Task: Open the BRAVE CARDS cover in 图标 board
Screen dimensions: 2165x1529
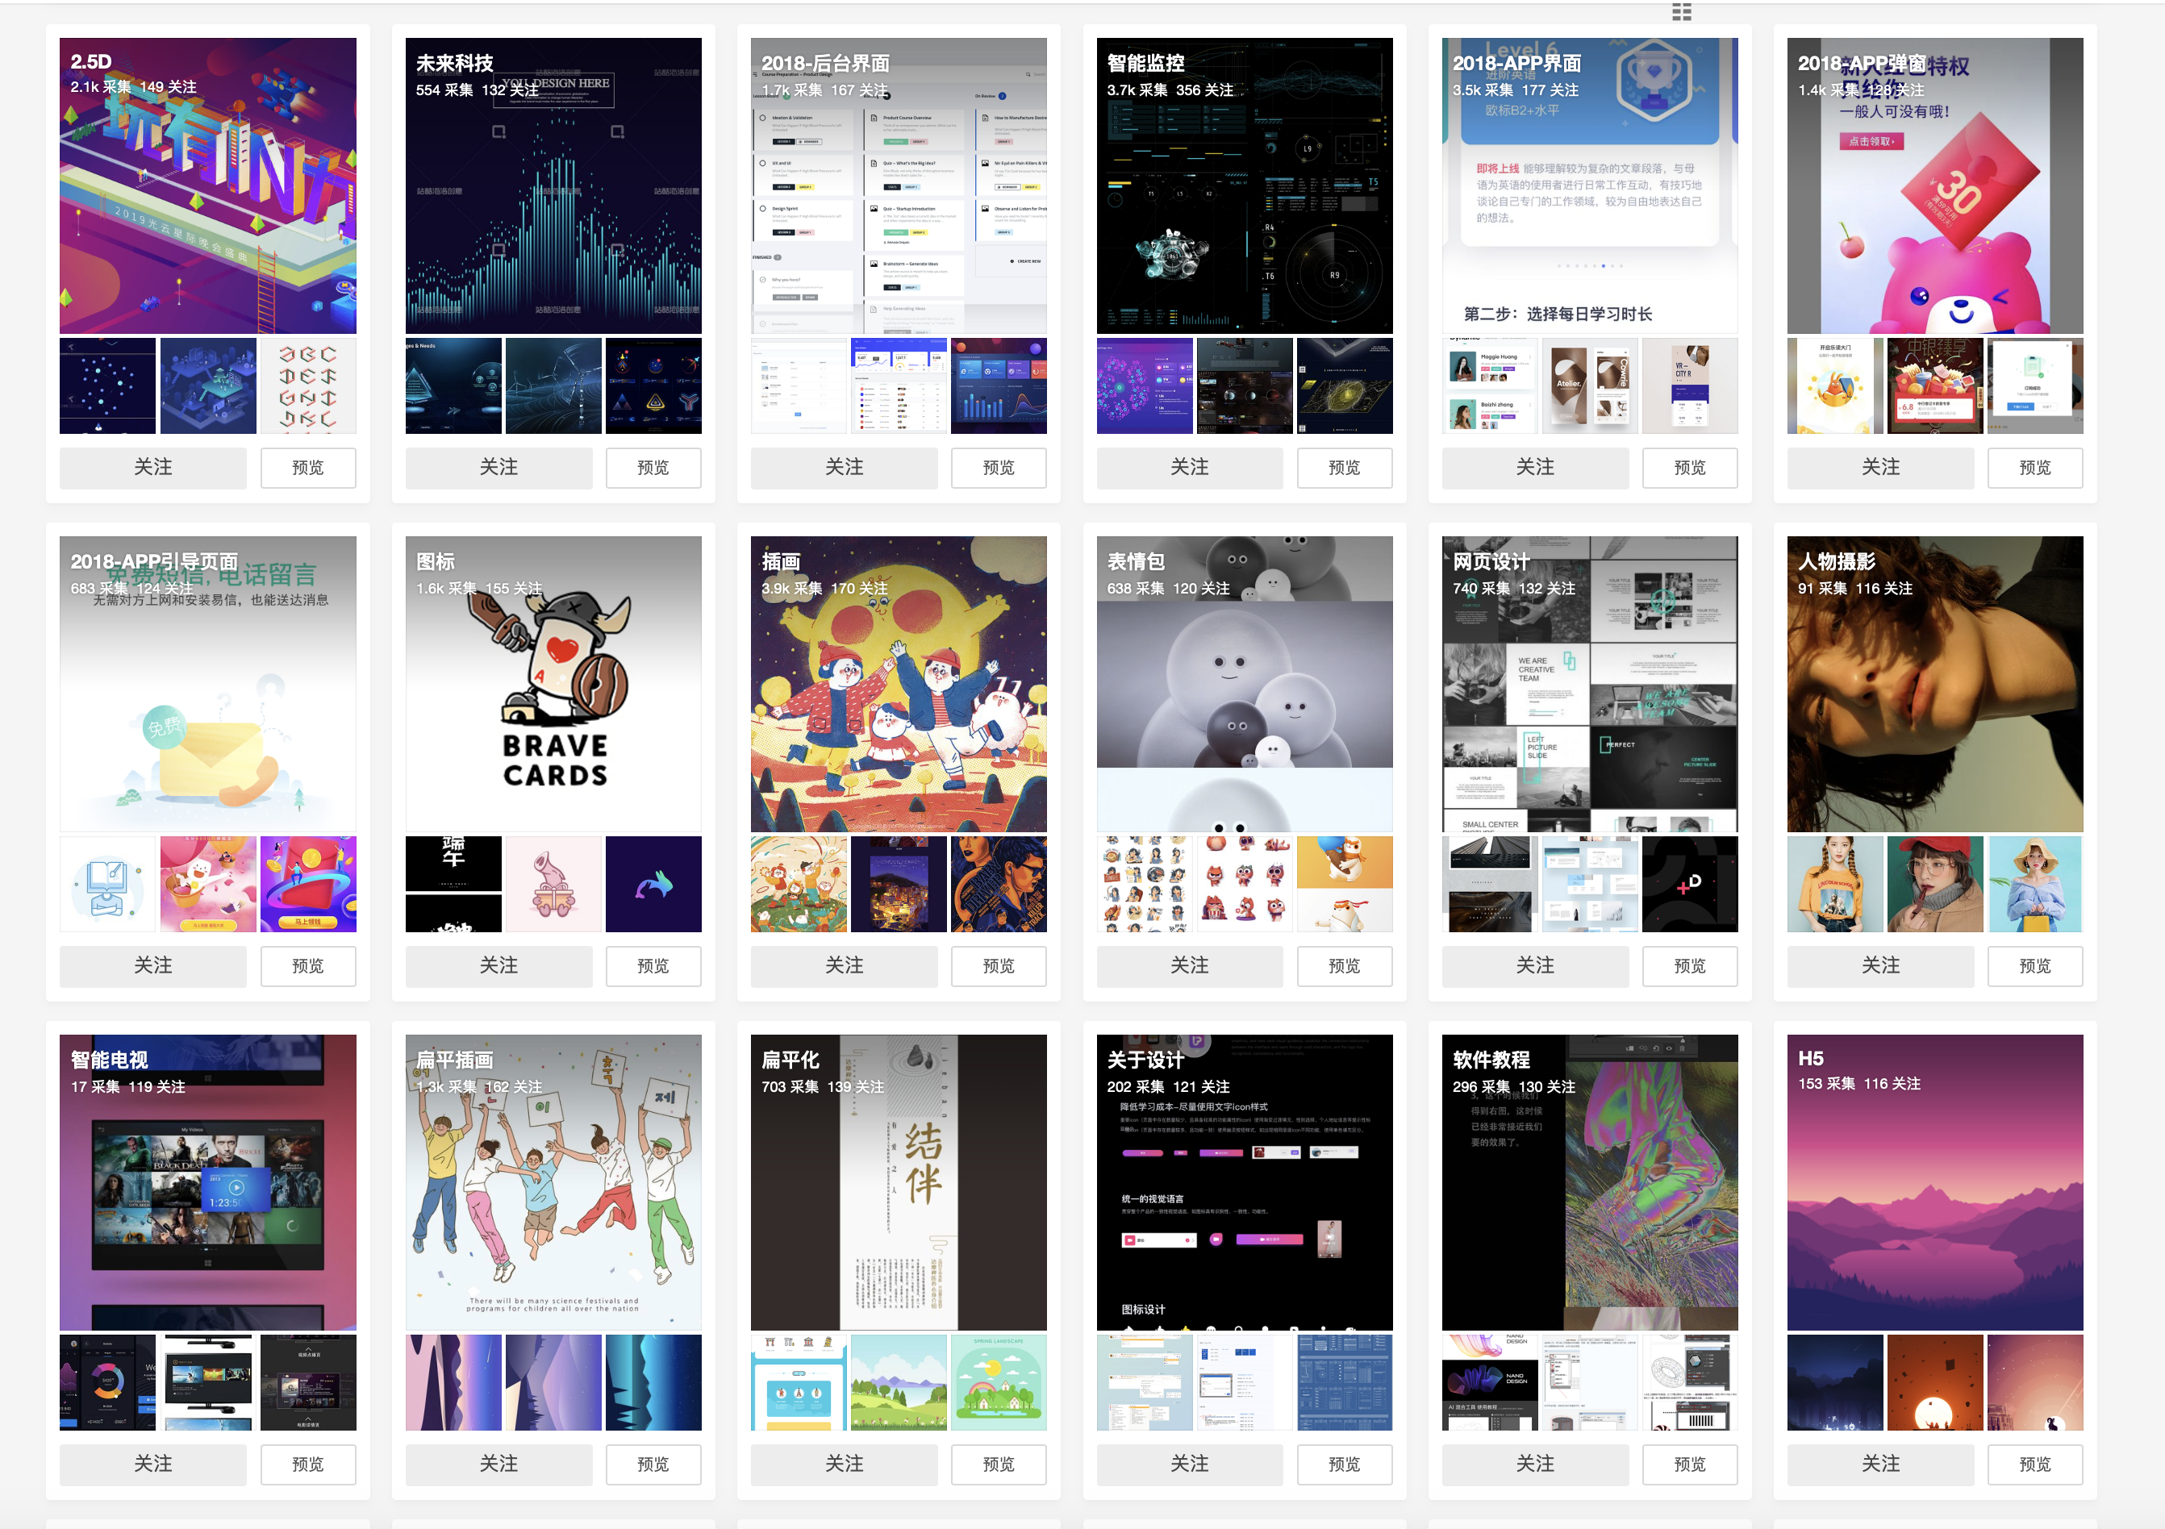Action: click(553, 698)
